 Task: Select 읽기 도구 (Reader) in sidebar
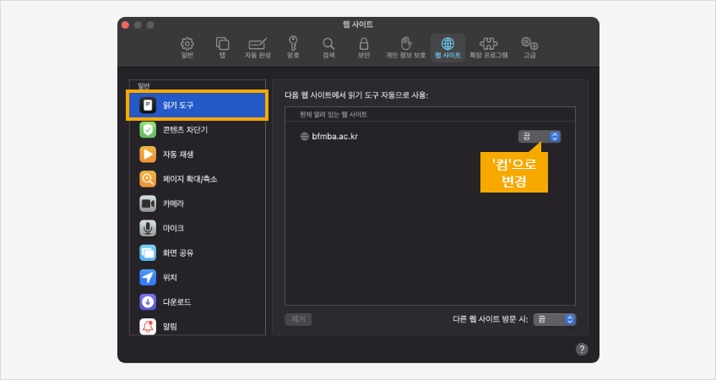pos(198,106)
